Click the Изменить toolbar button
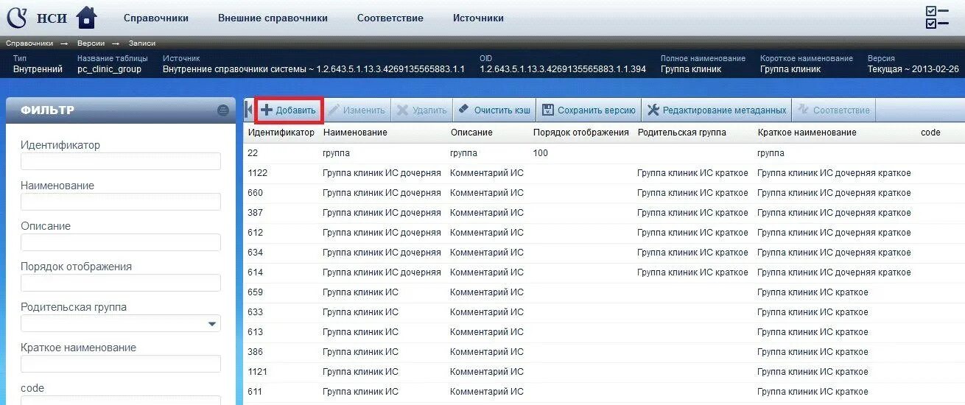This screenshot has width=965, height=405. coord(357,110)
